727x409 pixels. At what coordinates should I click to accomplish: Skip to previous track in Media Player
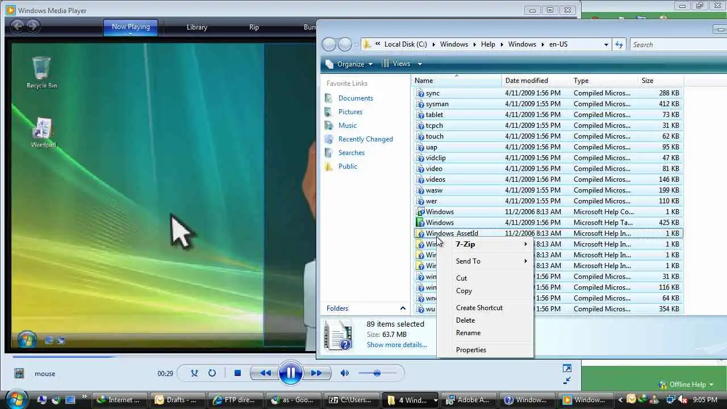pyautogui.click(x=265, y=373)
